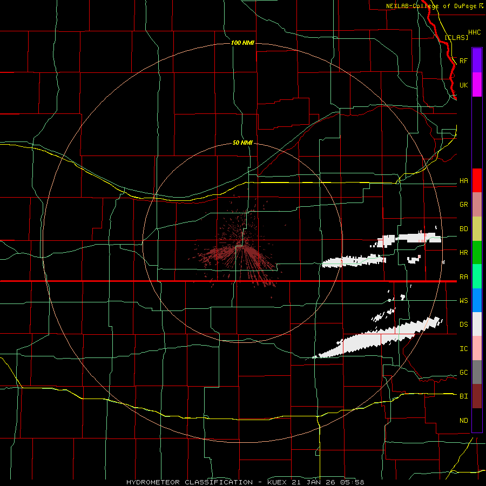This screenshot has width=486, height=486.
Task: Click the white DS legend swatch
Action: point(477,324)
